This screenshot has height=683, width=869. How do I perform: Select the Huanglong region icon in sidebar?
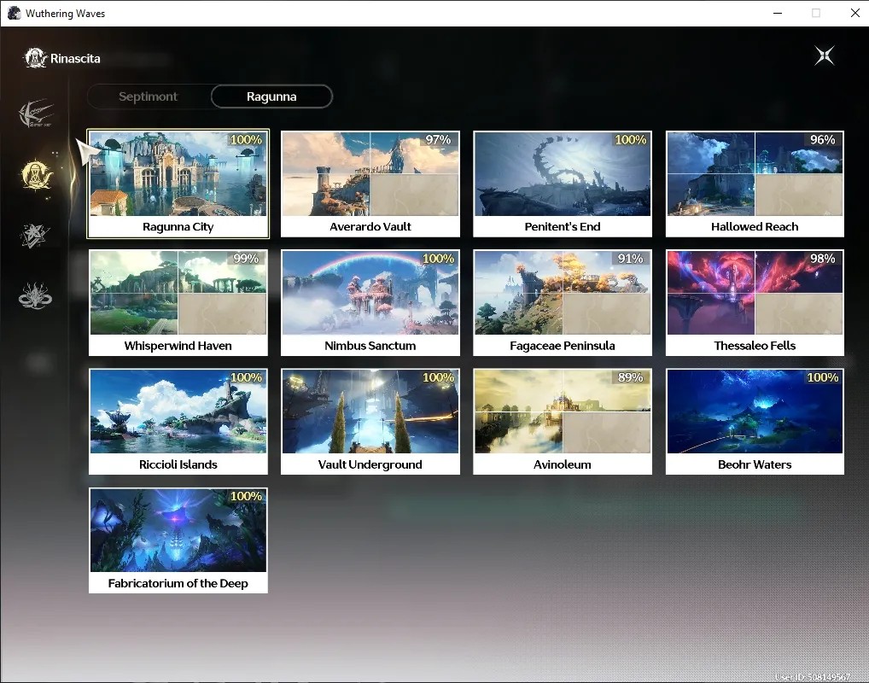click(x=36, y=113)
